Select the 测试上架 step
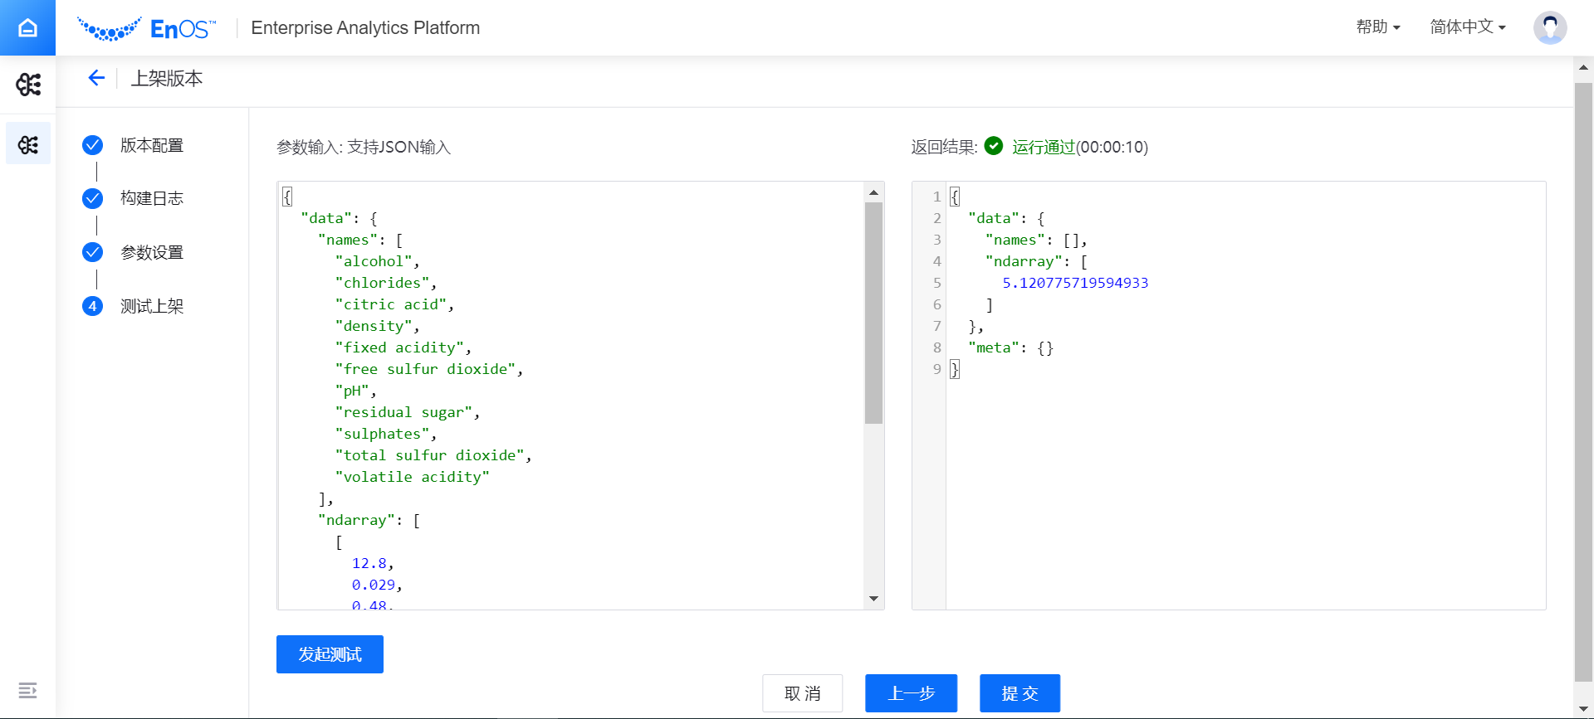The width and height of the screenshot is (1594, 719). [152, 306]
